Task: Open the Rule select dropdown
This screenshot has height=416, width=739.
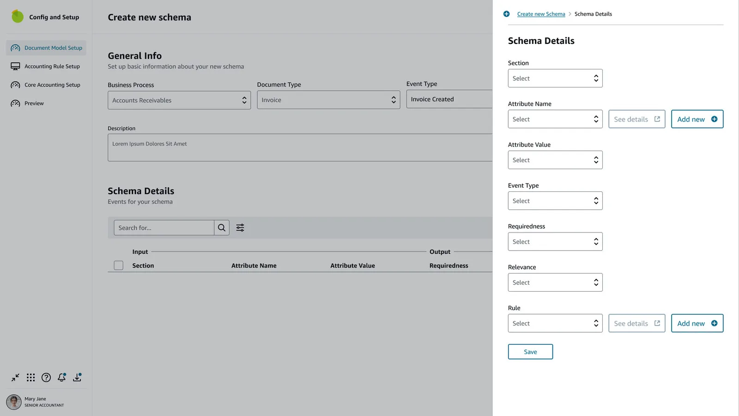Action: tap(555, 324)
